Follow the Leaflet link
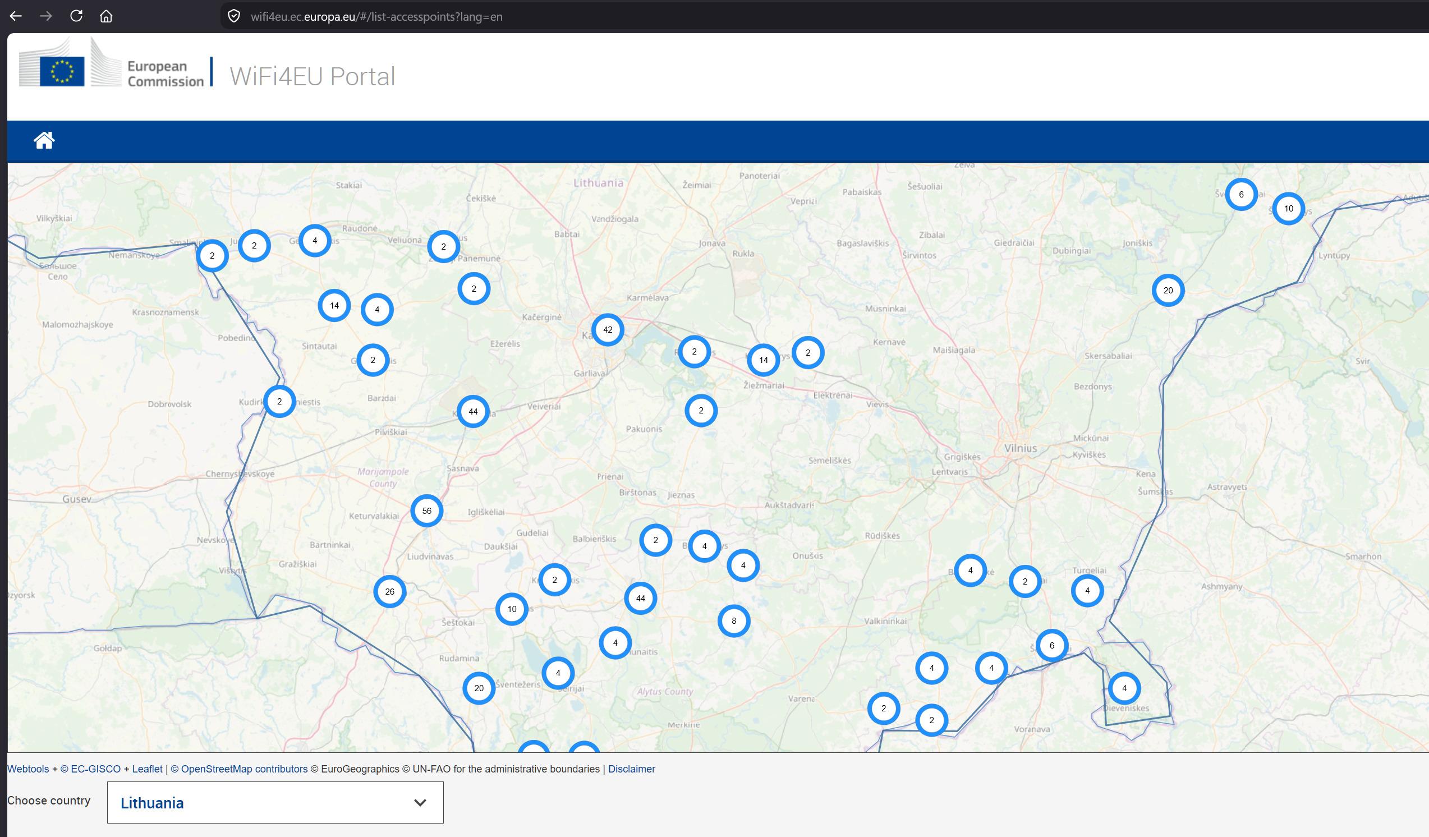 click(148, 769)
